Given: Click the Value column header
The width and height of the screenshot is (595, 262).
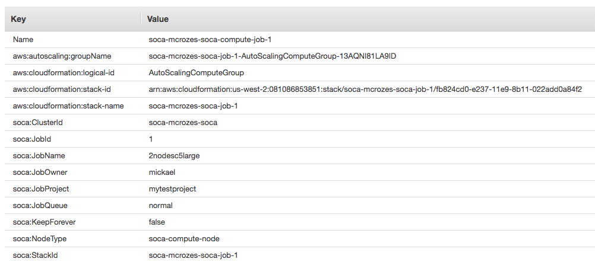Looking at the screenshot, I should (159, 19).
